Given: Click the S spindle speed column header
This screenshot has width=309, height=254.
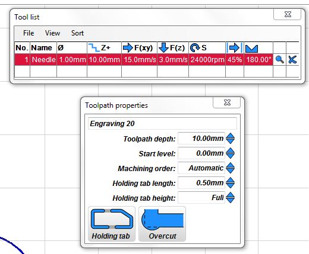Looking at the screenshot, I should [x=207, y=48].
